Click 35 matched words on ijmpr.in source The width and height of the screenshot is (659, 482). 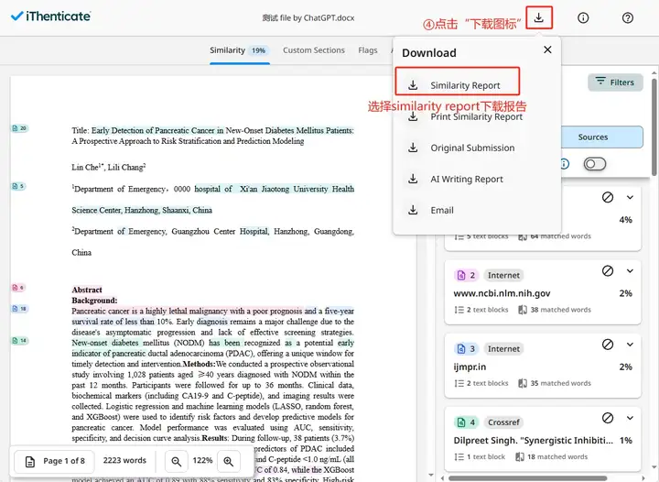[555, 383]
